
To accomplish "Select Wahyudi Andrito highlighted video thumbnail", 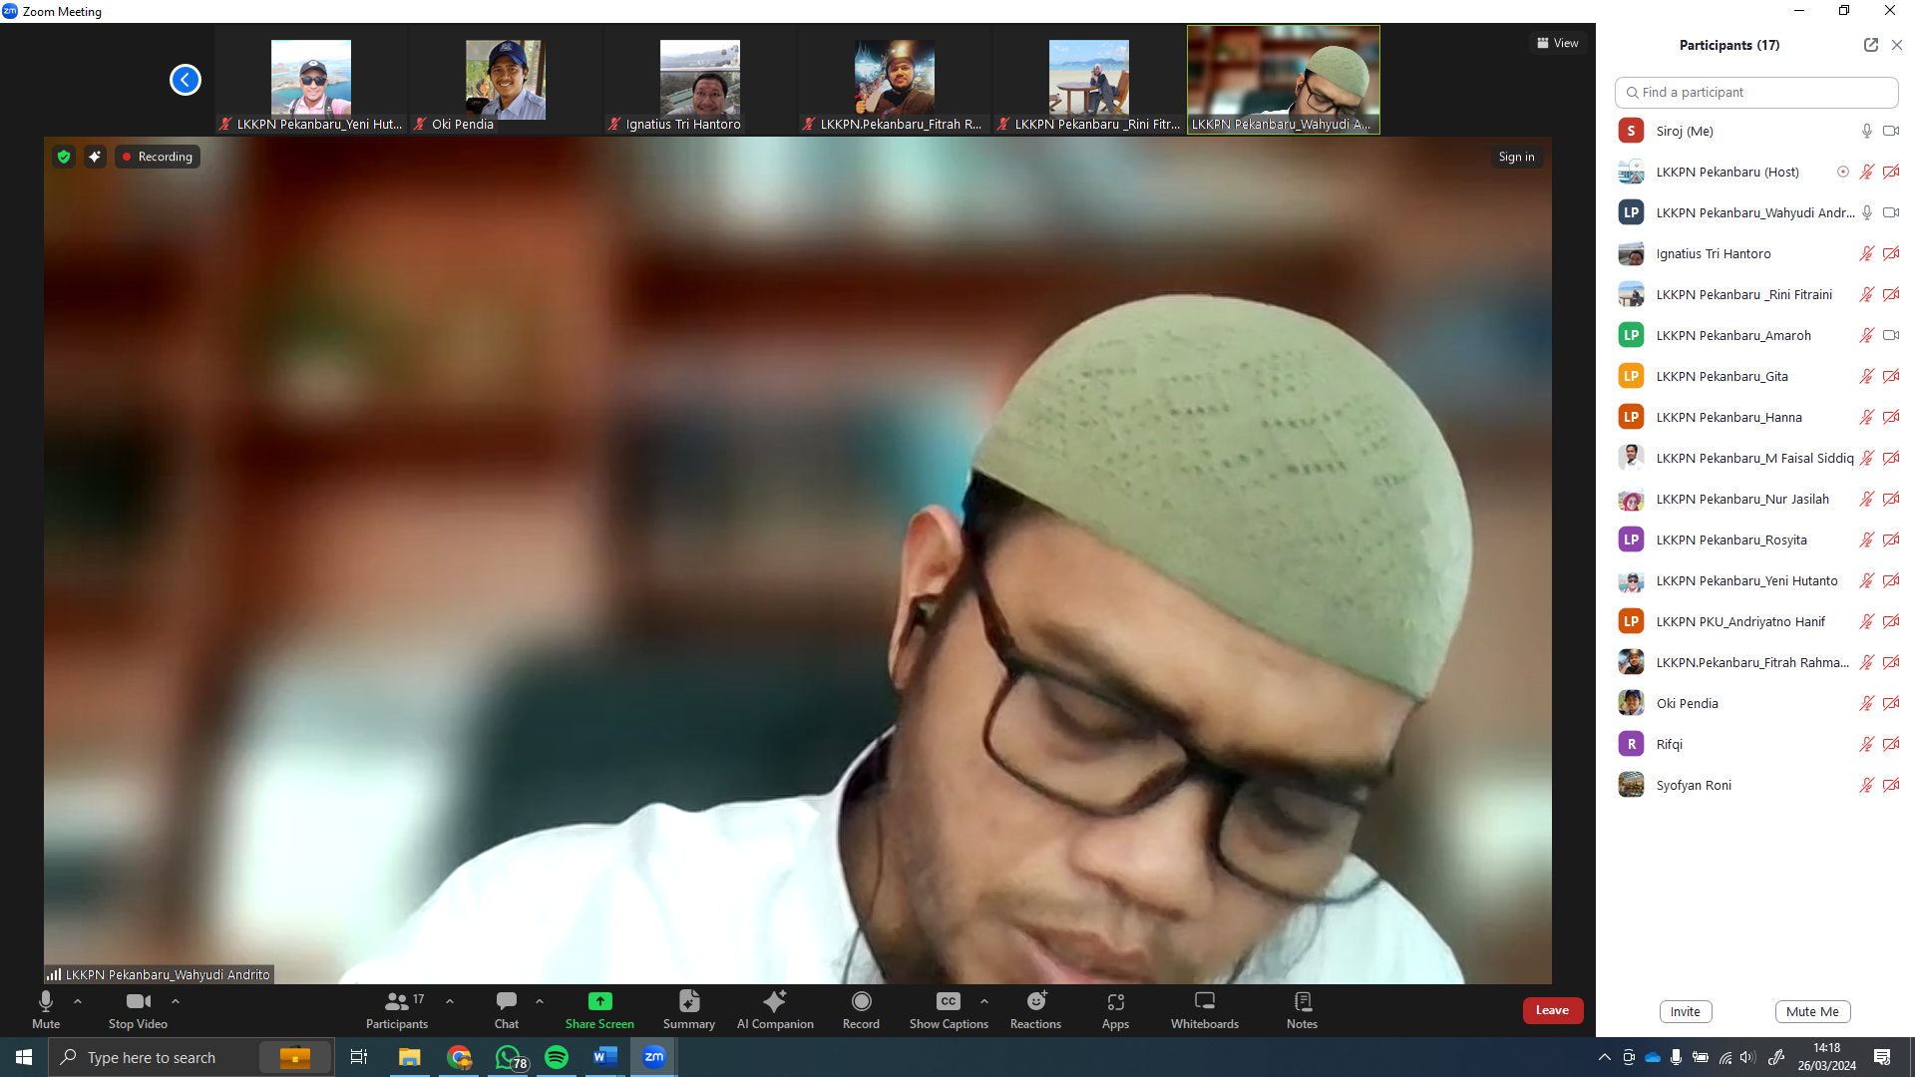I will pyautogui.click(x=1284, y=80).
